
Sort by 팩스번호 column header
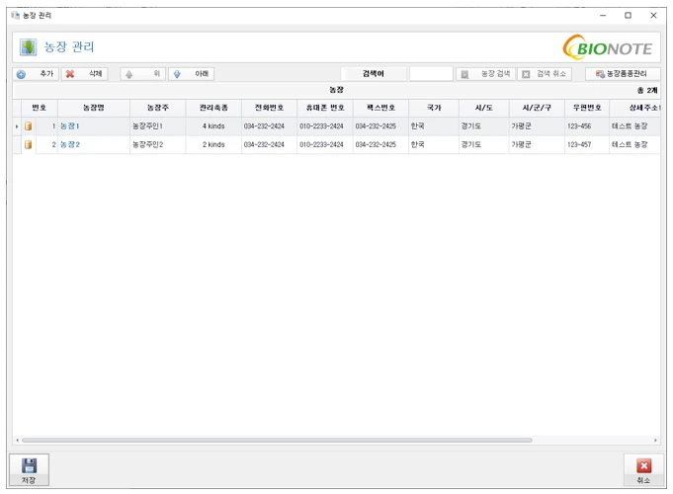380,108
